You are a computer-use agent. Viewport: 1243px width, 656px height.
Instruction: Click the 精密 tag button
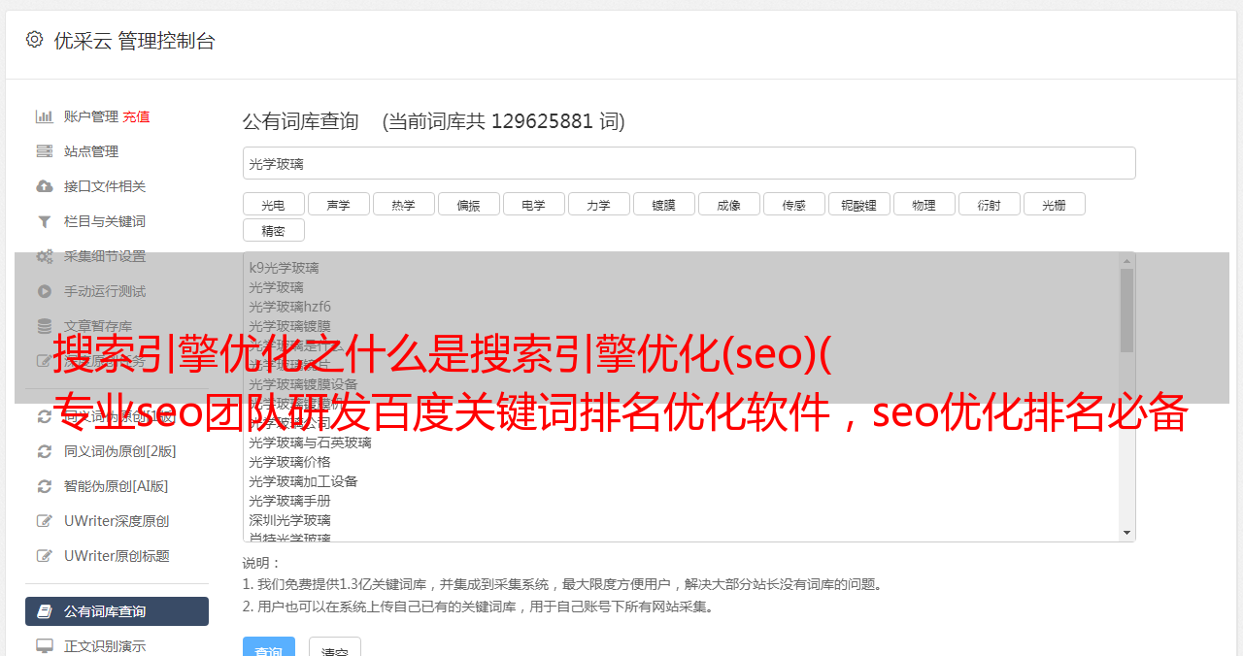pyautogui.click(x=274, y=230)
